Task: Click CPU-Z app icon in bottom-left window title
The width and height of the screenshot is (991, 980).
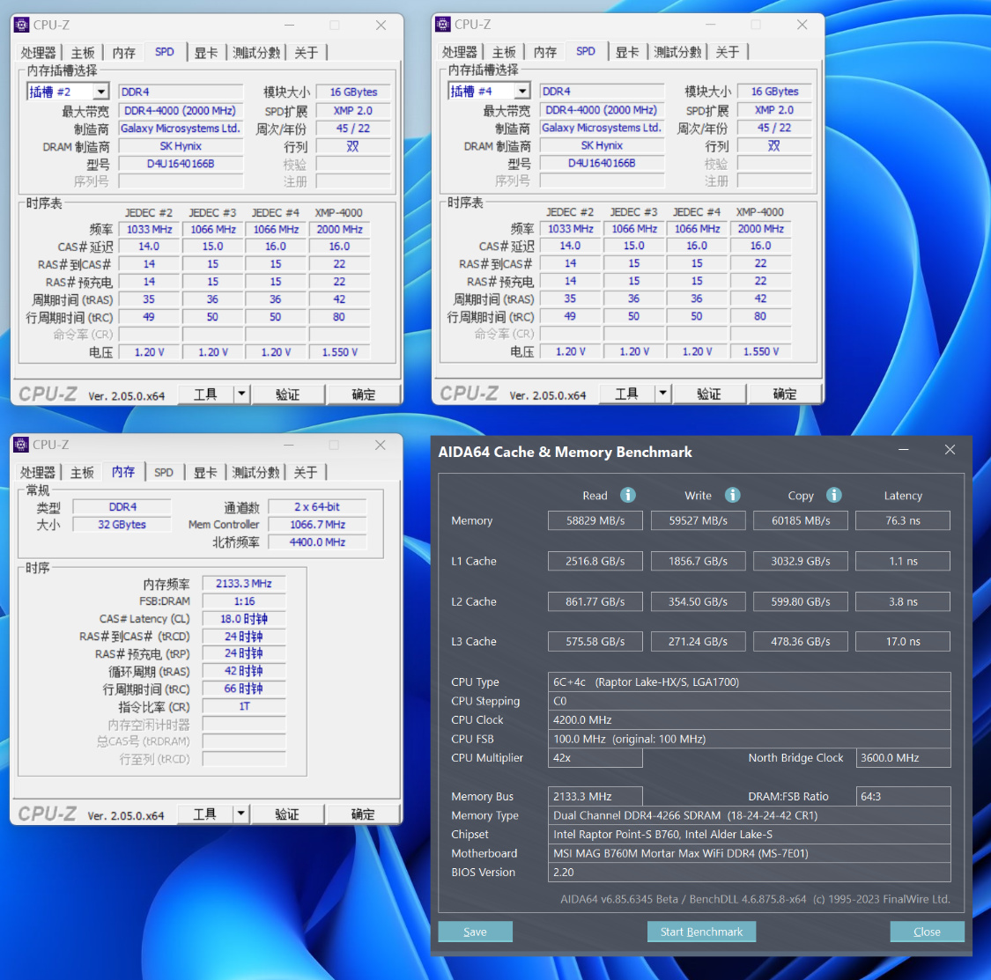Action: click(x=21, y=444)
